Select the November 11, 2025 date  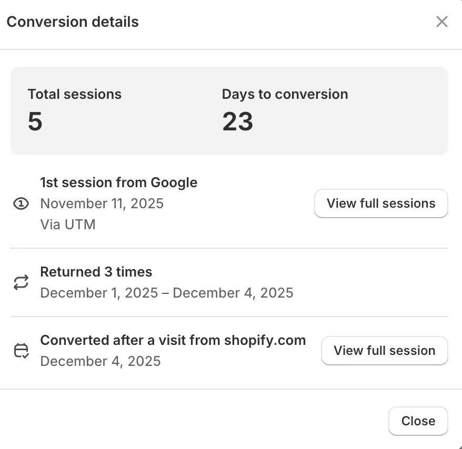click(102, 203)
